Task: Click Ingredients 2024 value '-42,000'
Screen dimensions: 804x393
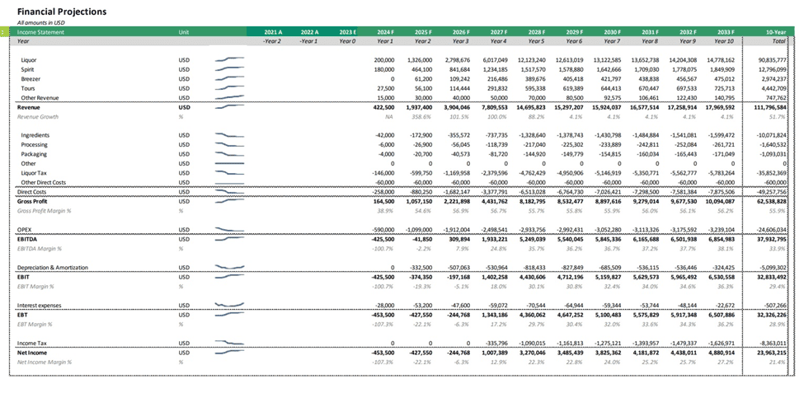Action: (x=385, y=135)
